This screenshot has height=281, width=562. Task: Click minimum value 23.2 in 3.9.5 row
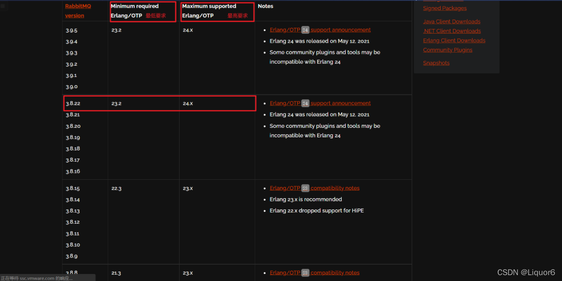point(116,30)
